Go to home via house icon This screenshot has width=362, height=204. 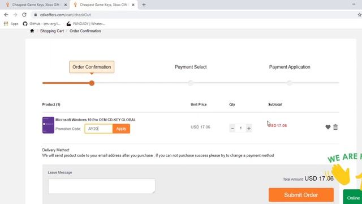[x=32, y=31]
